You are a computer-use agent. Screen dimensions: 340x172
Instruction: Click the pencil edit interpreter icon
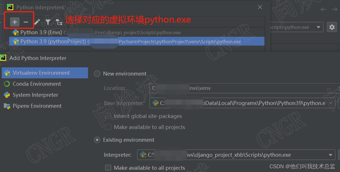pos(37,22)
